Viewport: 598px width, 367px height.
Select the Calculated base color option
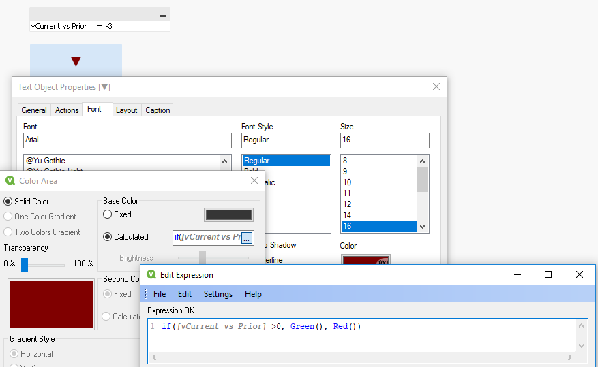point(108,237)
